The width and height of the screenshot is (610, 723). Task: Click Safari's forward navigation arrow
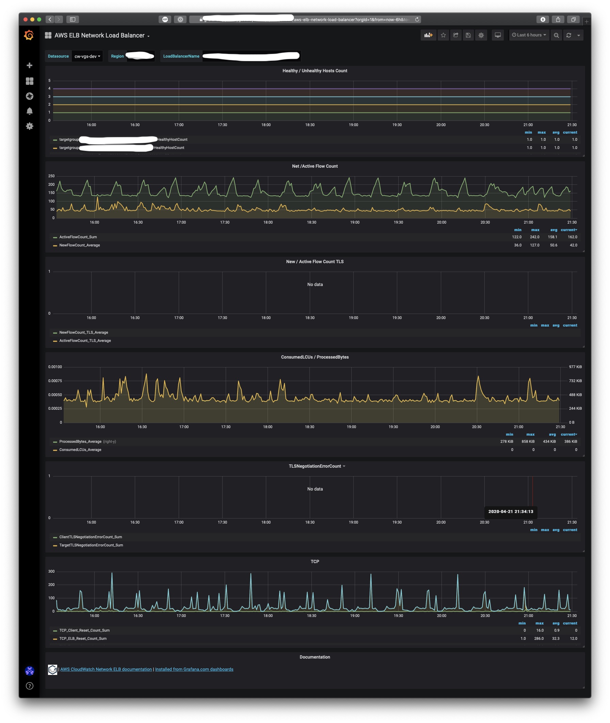point(59,19)
